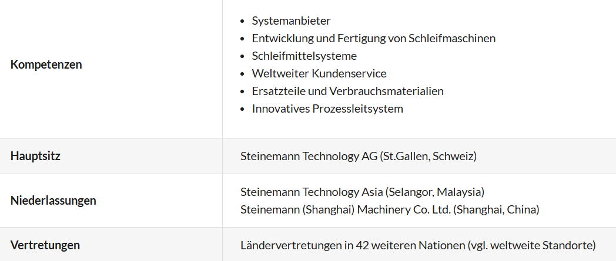Image resolution: width=616 pixels, height=261 pixels.
Task: Click Entwicklung und Fertigung von Schleifmaschinen
Action: [x=373, y=38]
